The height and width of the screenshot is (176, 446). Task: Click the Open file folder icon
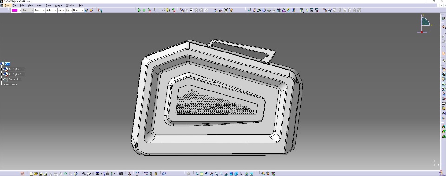36,173
